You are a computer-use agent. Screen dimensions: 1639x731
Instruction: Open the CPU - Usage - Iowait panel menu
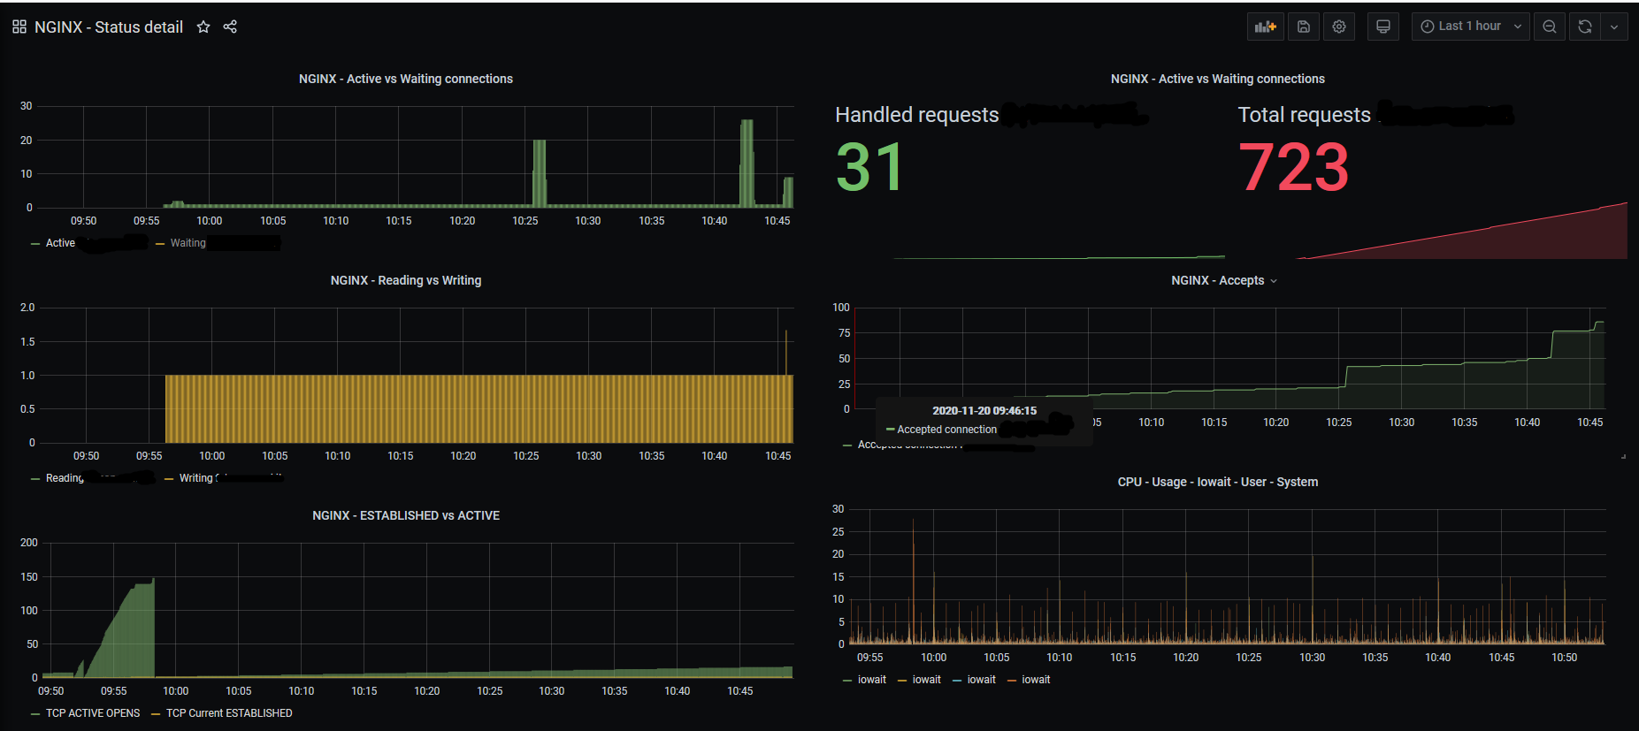click(1218, 482)
